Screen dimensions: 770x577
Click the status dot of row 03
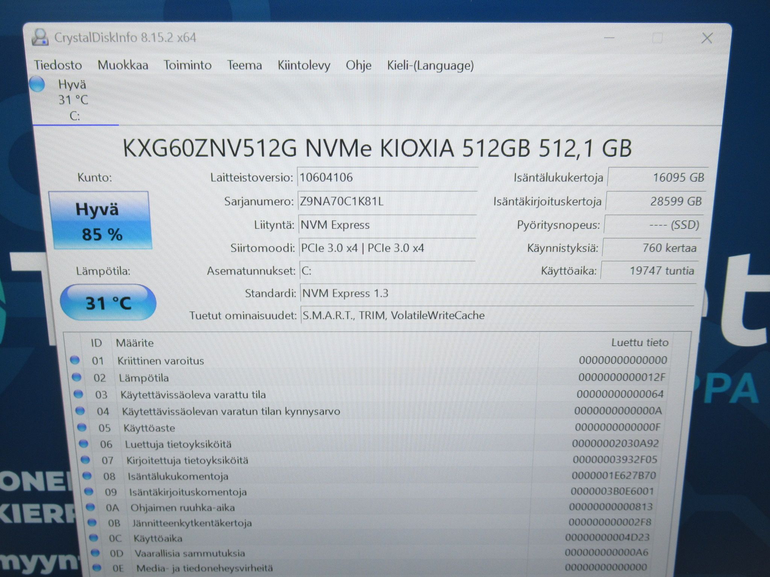[78, 394]
